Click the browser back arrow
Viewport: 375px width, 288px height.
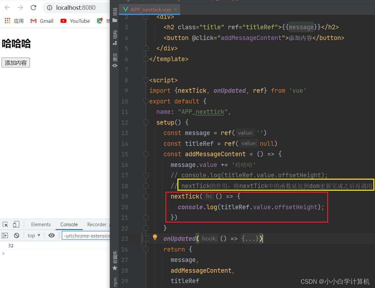coord(7,8)
